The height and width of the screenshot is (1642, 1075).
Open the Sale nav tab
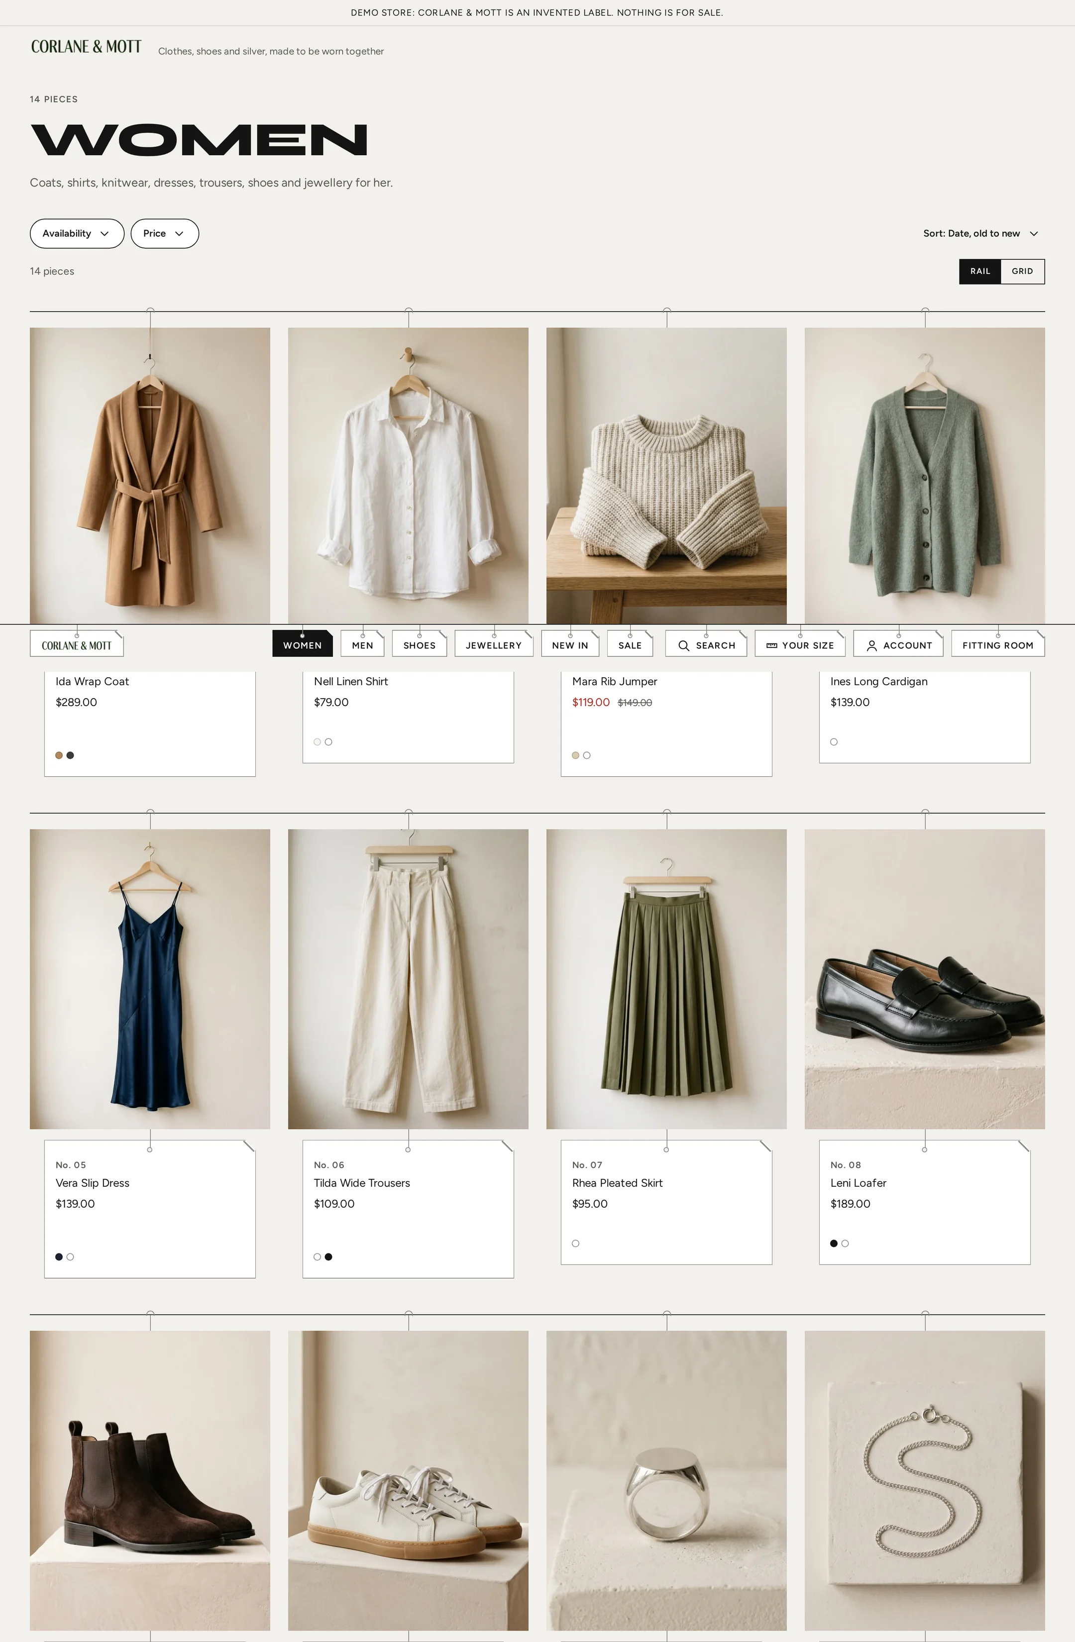coord(630,644)
